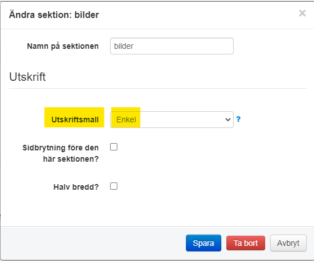The height and width of the screenshot is (261, 314).
Task: Click the gray footer area left of Spara
Action: (x=92, y=243)
